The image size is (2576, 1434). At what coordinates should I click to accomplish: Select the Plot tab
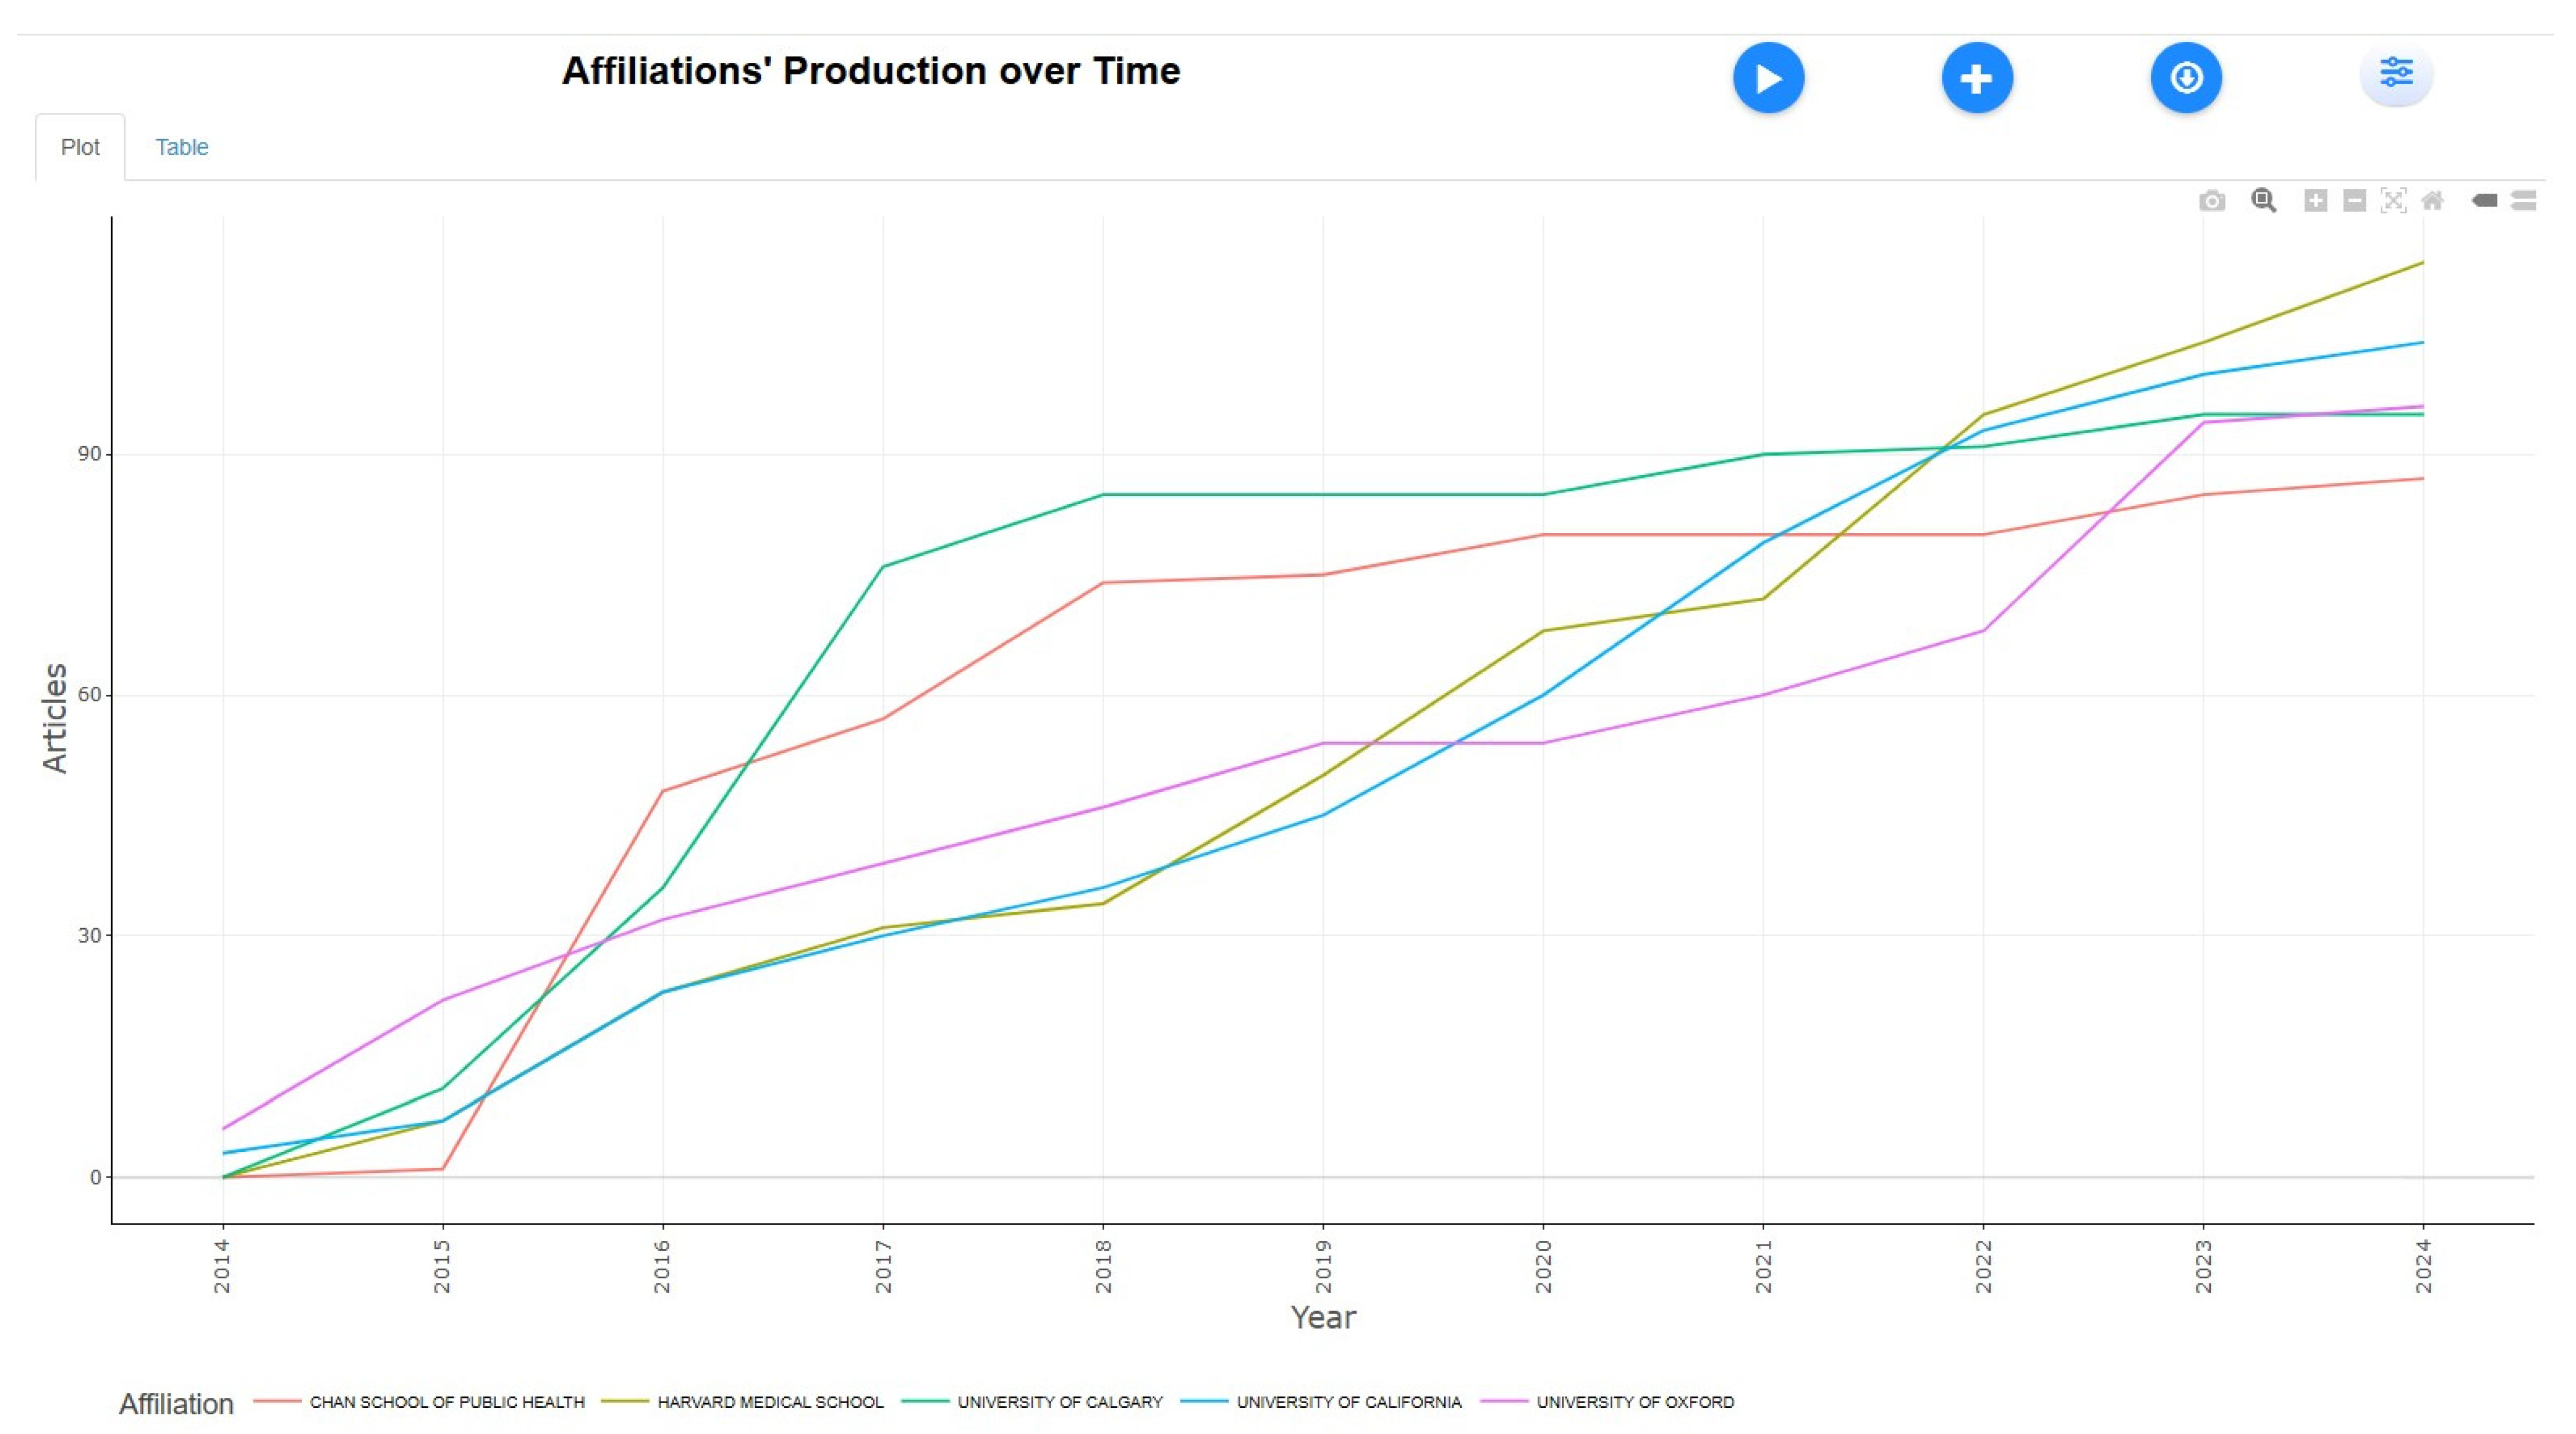(x=80, y=147)
